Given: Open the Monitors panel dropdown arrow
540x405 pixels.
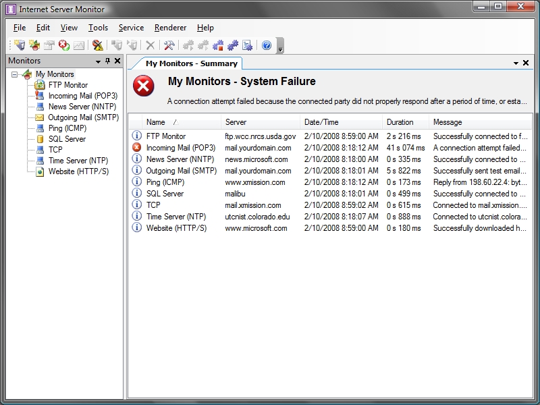Looking at the screenshot, I should tap(98, 61).
